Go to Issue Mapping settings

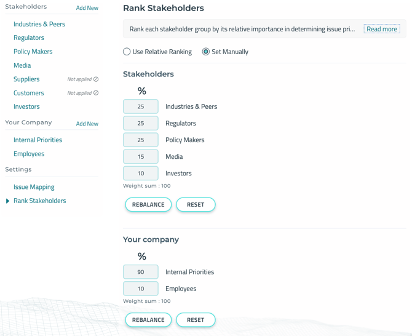[x=34, y=187]
